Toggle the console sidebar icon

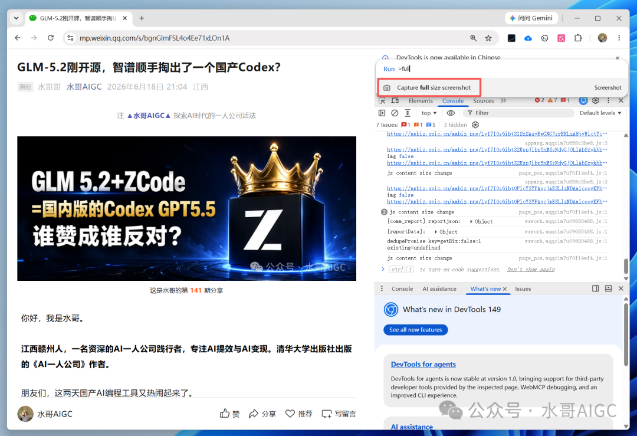(x=382, y=113)
